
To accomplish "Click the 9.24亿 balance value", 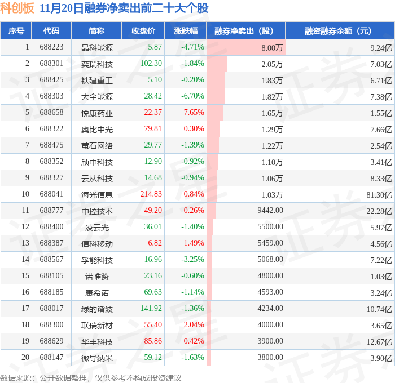I will click(x=381, y=47).
